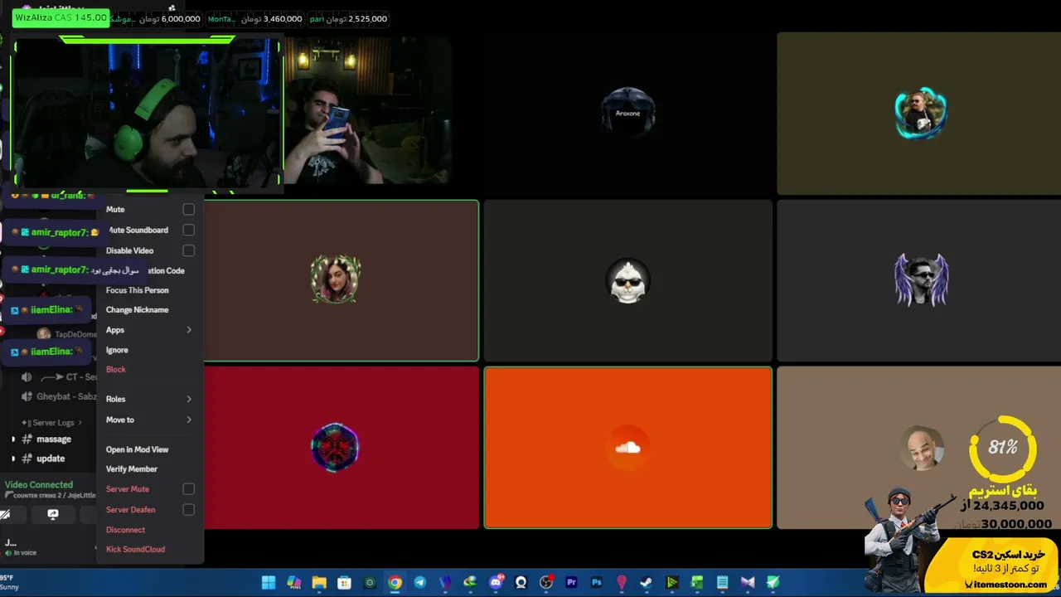The height and width of the screenshot is (597, 1061).
Task: Click the screen share button in voice panel
Action: pyautogui.click(x=53, y=515)
